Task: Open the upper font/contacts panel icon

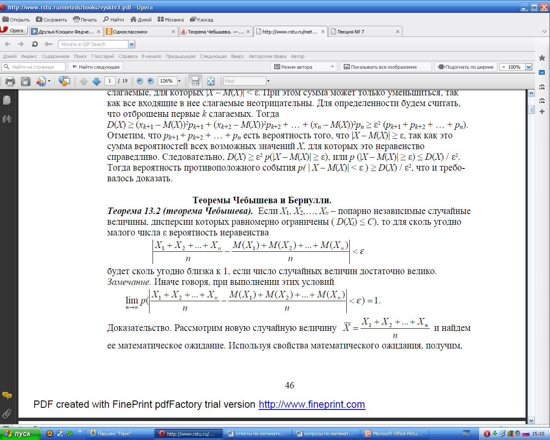Action: pyautogui.click(x=542, y=86)
